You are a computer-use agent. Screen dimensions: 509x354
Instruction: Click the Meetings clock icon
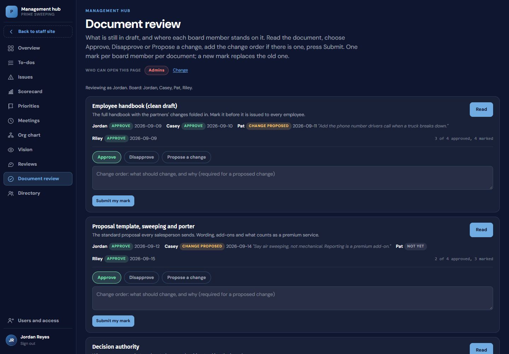(11, 121)
